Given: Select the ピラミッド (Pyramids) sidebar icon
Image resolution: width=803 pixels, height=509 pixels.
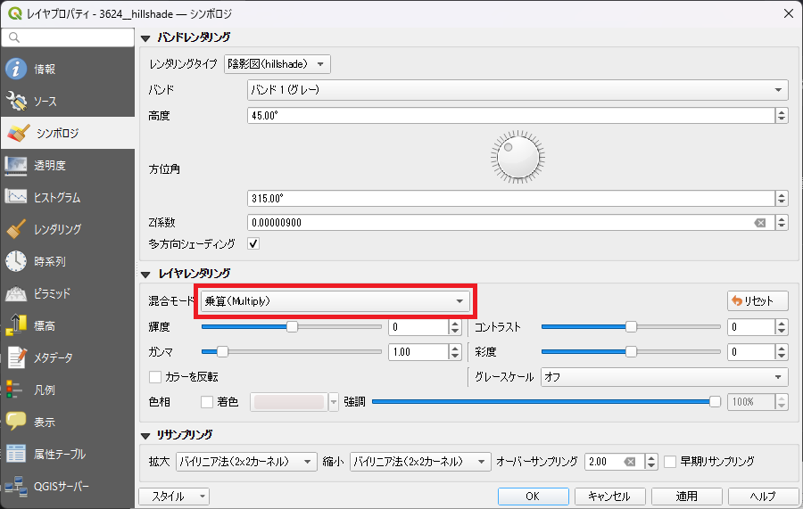Looking at the screenshot, I should tap(17, 293).
